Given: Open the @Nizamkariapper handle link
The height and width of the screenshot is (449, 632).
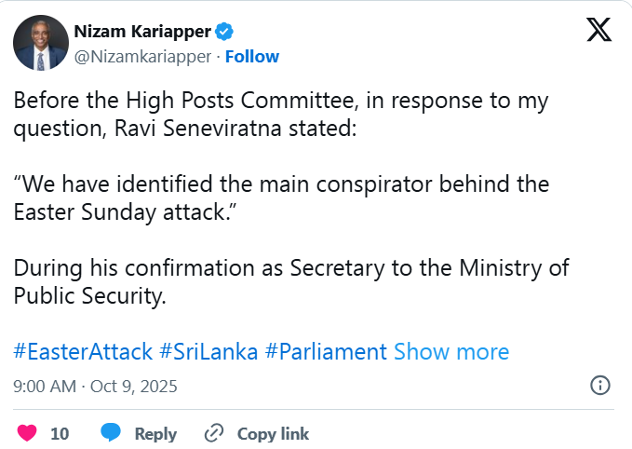Looking at the screenshot, I should (141, 57).
